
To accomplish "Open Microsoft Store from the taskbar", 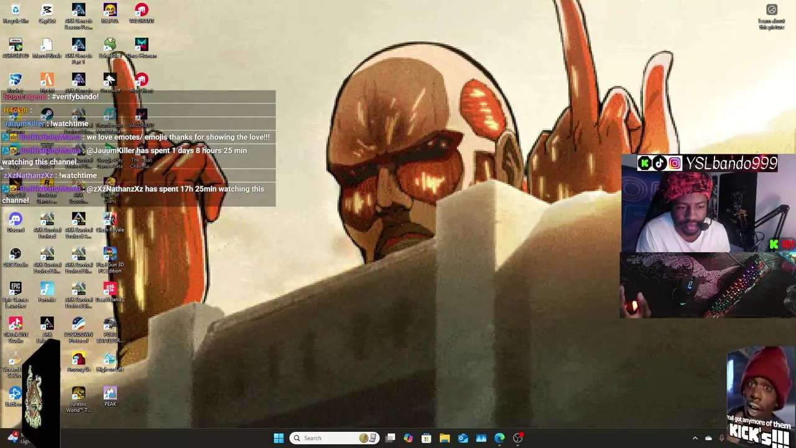I will pyautogui.click(x=427, y=438).
